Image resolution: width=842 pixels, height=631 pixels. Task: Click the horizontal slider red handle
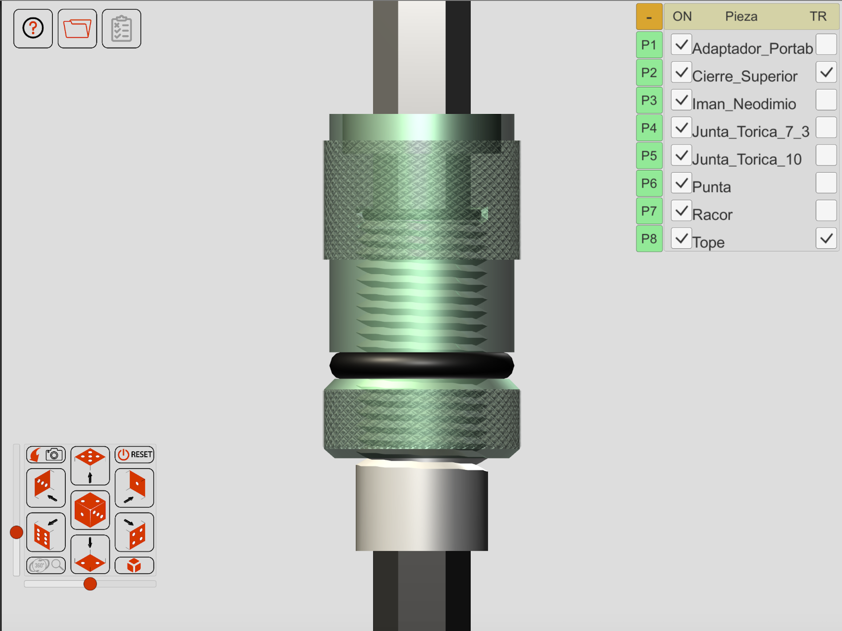point(90,584)
